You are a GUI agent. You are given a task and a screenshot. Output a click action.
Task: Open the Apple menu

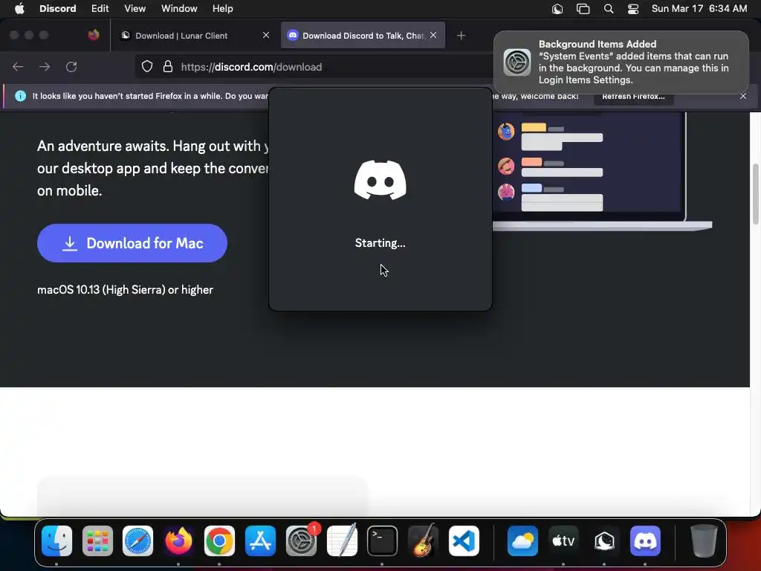coord(19,9)
